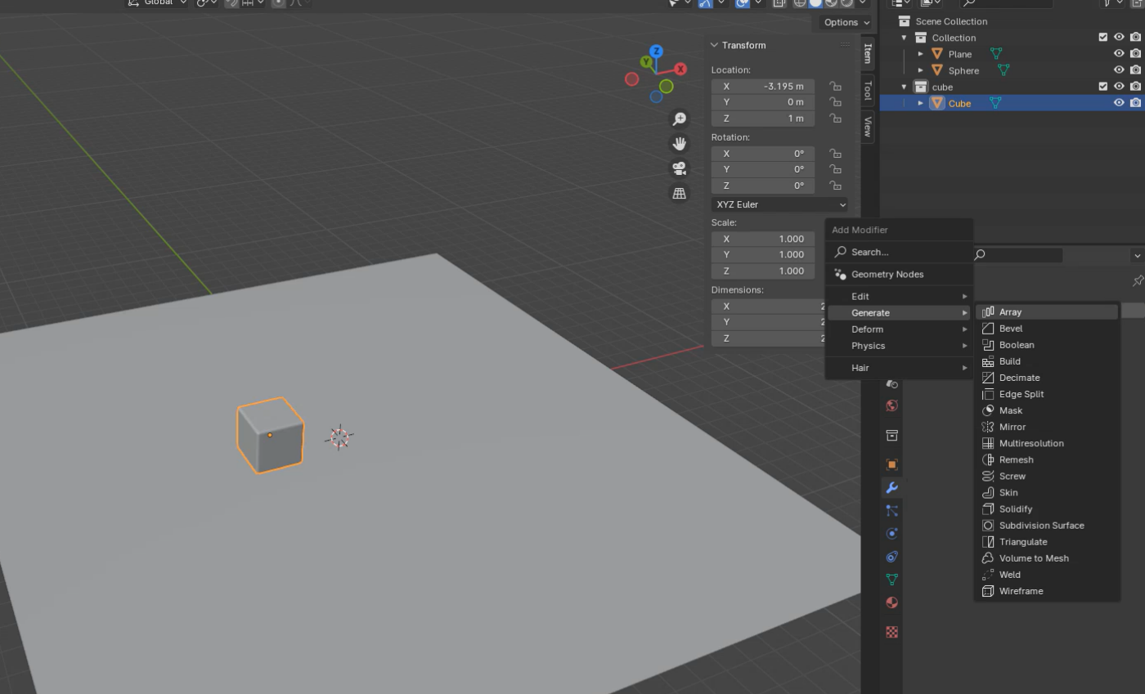
Task: Choose Geometry Nodes in Add Modifier
Action: tap(900, 274)
